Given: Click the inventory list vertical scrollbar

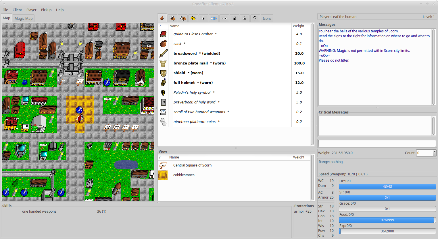Looking at the screenshot, I should click(312, 84).
